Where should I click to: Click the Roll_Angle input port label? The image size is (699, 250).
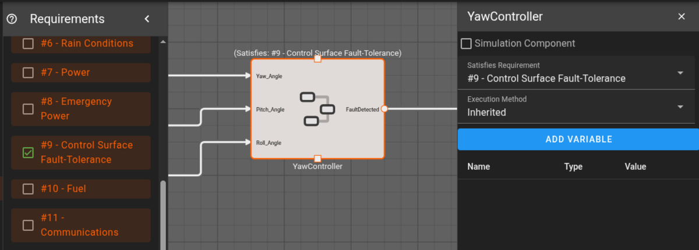269,142
